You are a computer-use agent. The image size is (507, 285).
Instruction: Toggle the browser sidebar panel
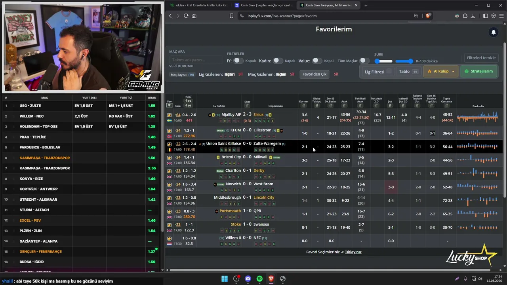click(x=486, y=16)
